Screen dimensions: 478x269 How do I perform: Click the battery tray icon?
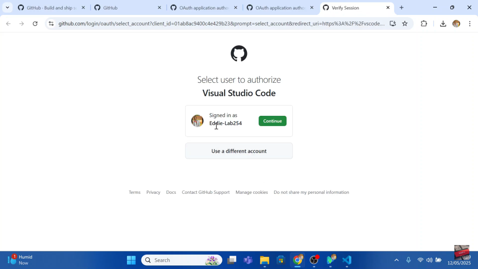click(438, 260)
